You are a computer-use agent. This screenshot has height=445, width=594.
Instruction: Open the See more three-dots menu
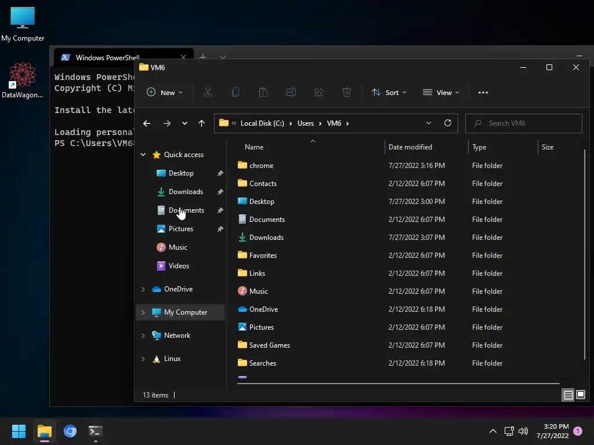point(483,92)
